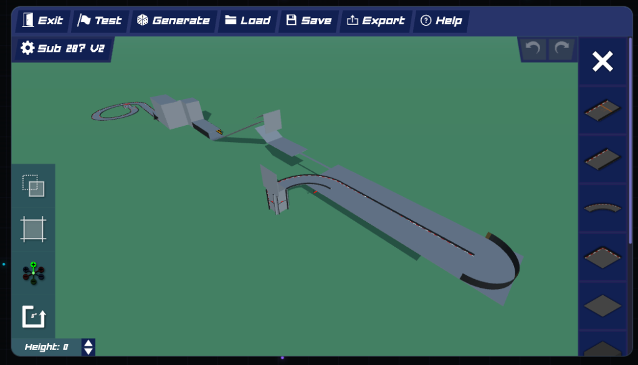Pick the straight road track piece
This screenshot has width=638, height=365.
[x=602, y=159]
